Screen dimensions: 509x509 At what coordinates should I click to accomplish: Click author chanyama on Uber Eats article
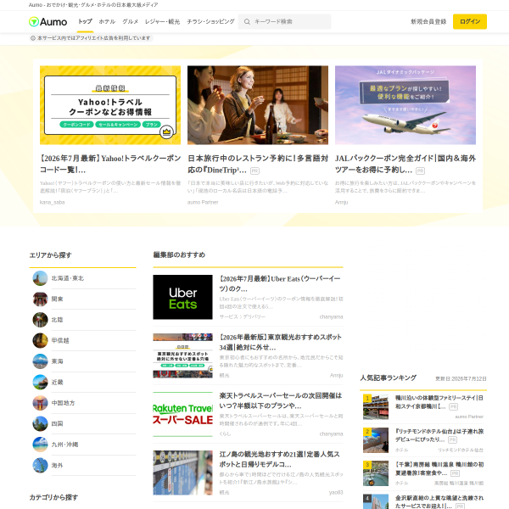(331, 316)
